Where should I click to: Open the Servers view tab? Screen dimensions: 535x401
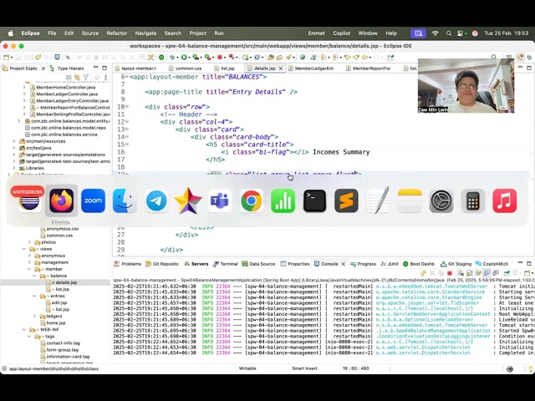(196, 264)
